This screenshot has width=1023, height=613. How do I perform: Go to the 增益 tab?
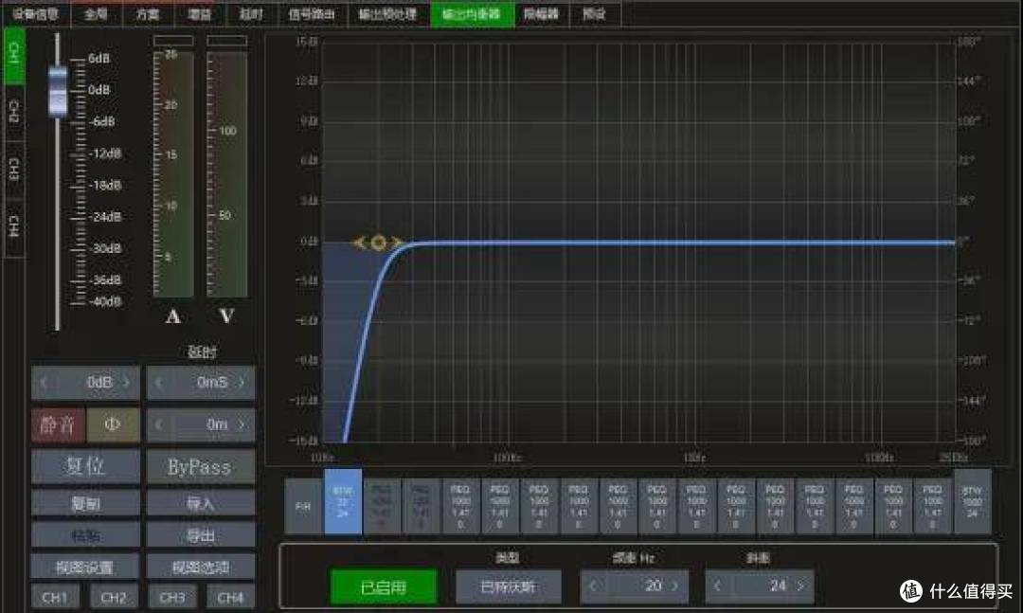[199, 13]
